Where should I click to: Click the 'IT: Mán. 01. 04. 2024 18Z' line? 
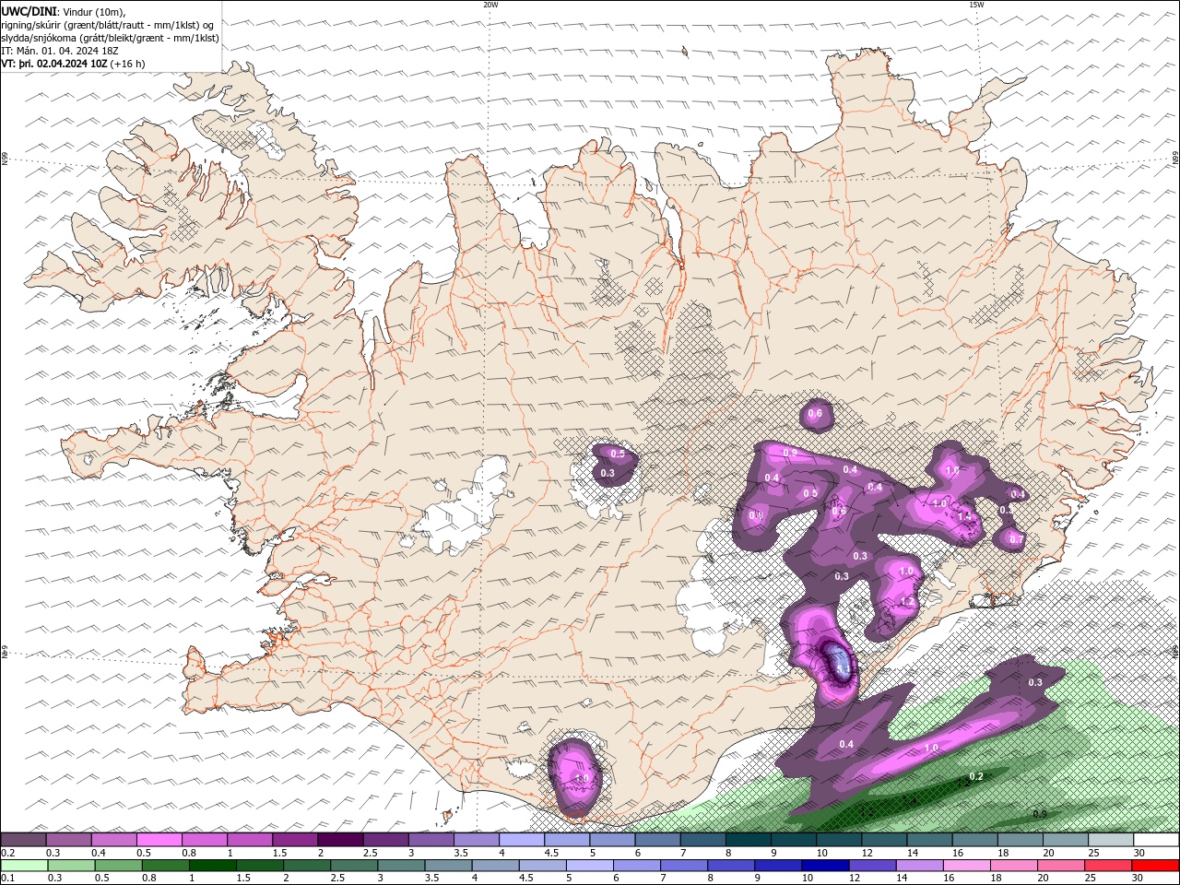(x=62, y=51)
